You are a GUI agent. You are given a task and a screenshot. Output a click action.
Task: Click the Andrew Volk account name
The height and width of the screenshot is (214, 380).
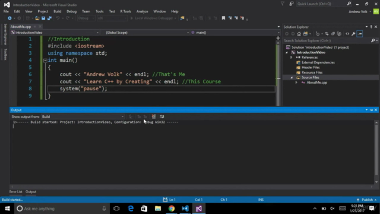(358, 12)
